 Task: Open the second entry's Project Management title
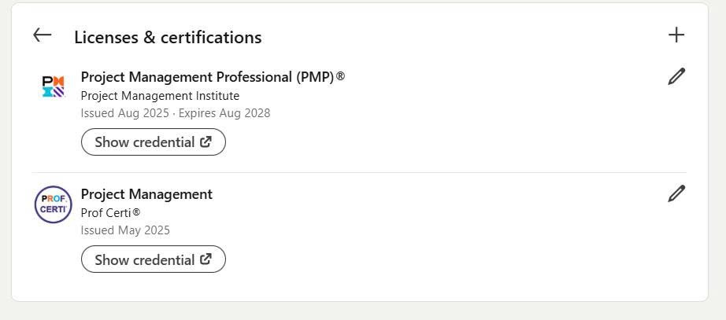[146, 194]
